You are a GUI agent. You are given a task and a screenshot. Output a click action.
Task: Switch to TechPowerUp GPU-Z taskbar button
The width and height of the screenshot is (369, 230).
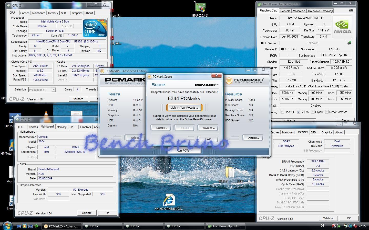[226, 226]
